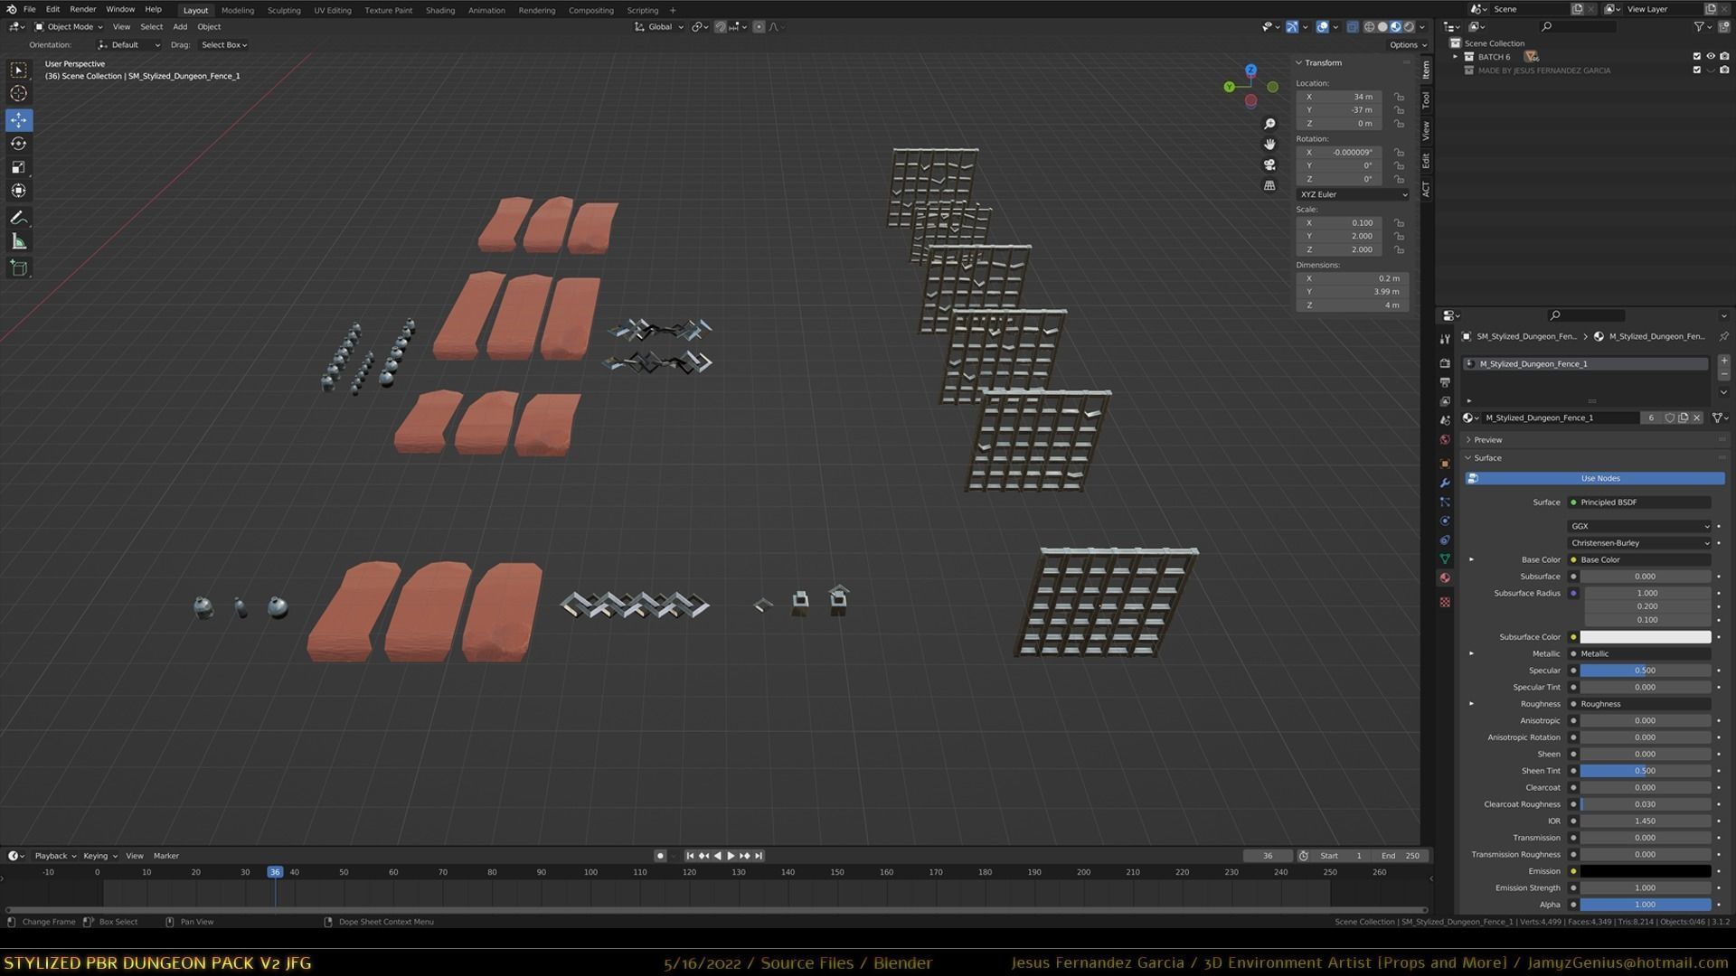
Task: Disable BATCH 6 collection in renders
Action: [x=1724, y=57]
